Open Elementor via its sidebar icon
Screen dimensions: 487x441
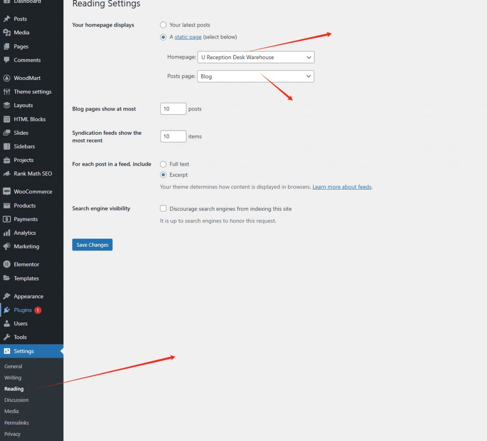coord(7,264)
